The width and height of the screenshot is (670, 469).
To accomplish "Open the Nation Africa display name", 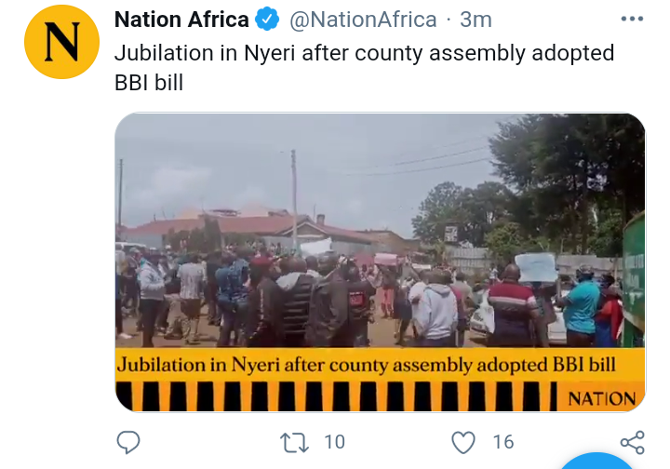I will 181,20.
